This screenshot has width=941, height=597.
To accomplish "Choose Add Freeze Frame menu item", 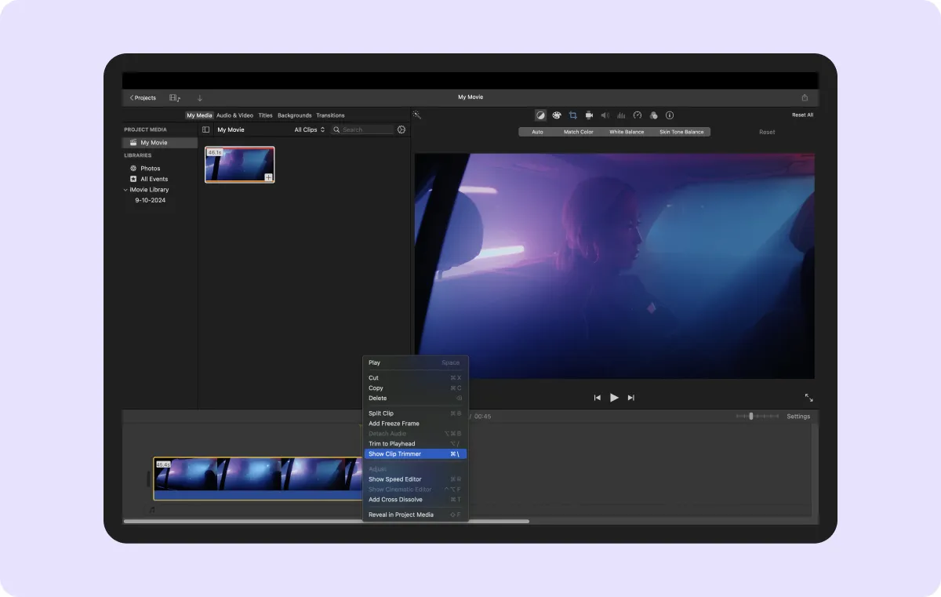I will 416,424.
